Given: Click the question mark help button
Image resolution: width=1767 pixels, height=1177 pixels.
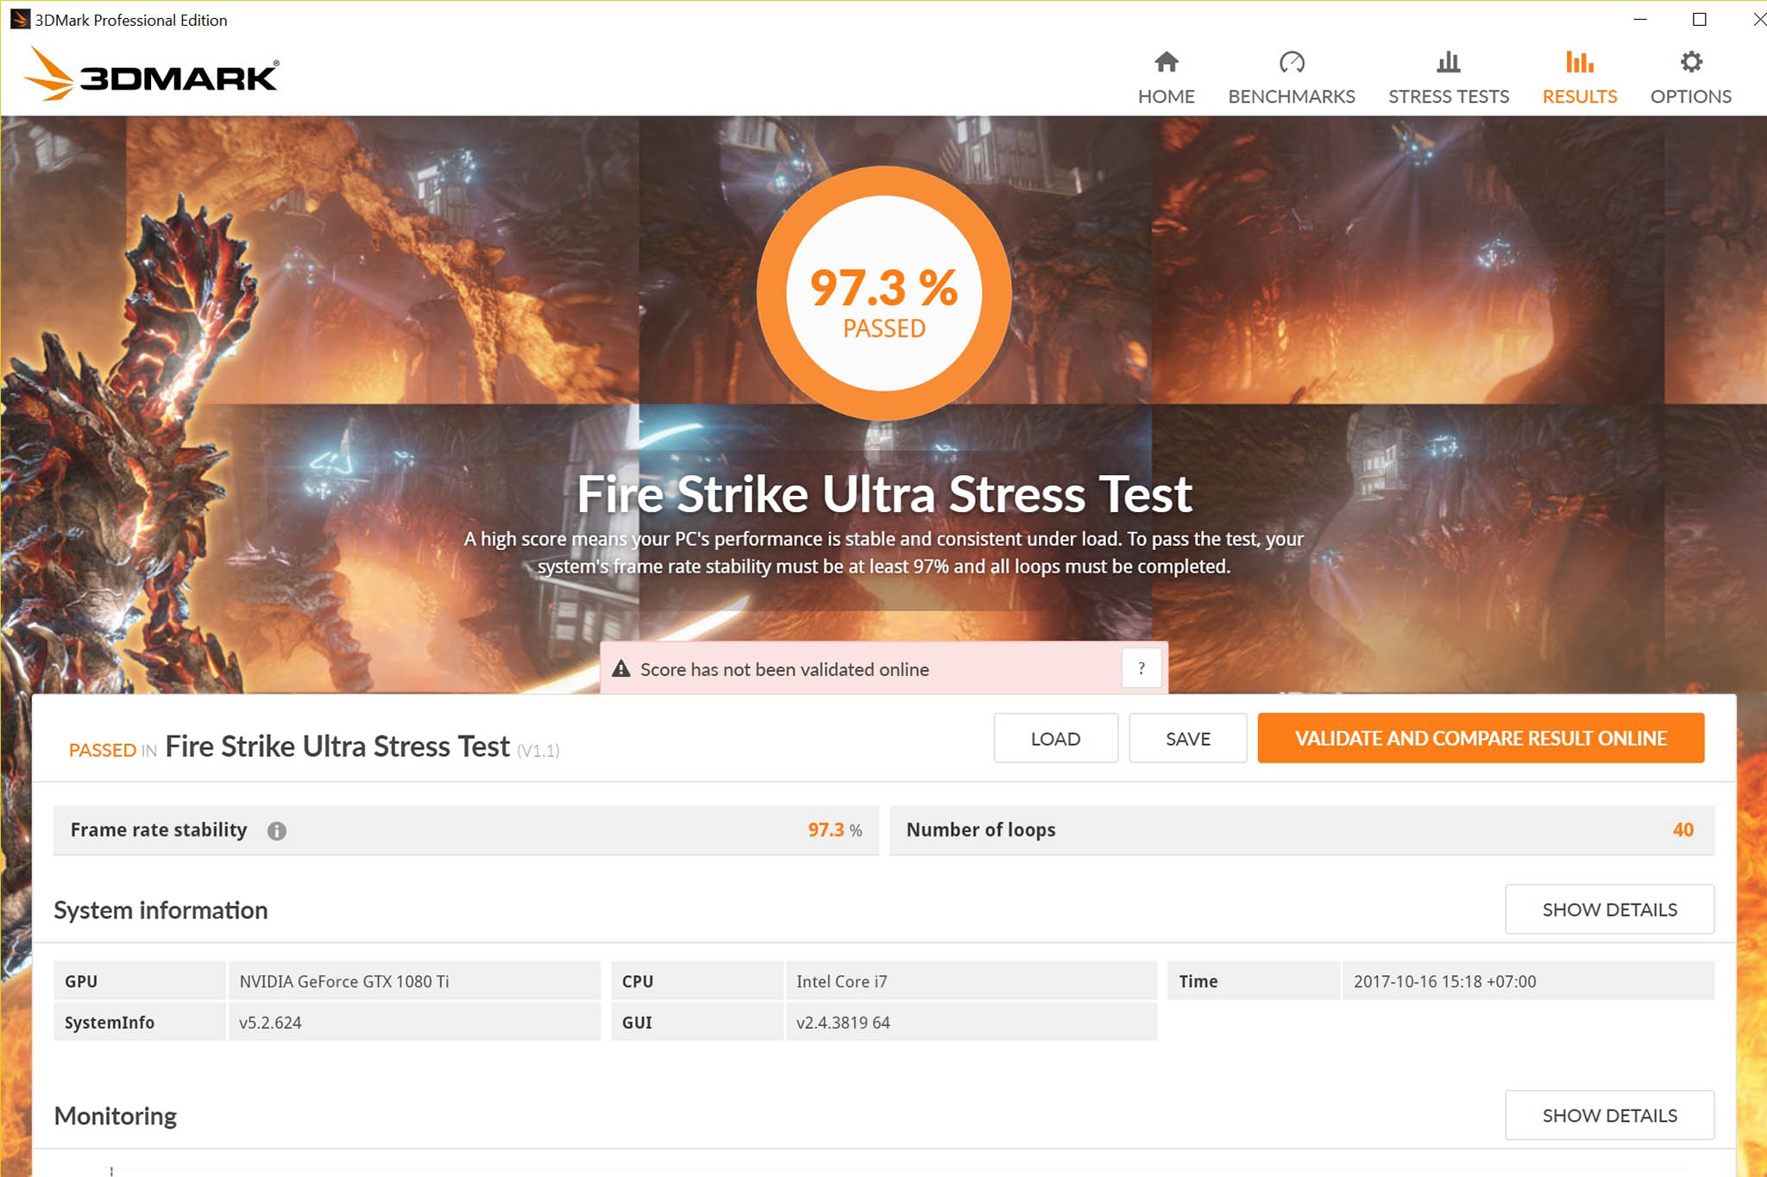Looking at the screenshot, I should [x=1141, y=668].
